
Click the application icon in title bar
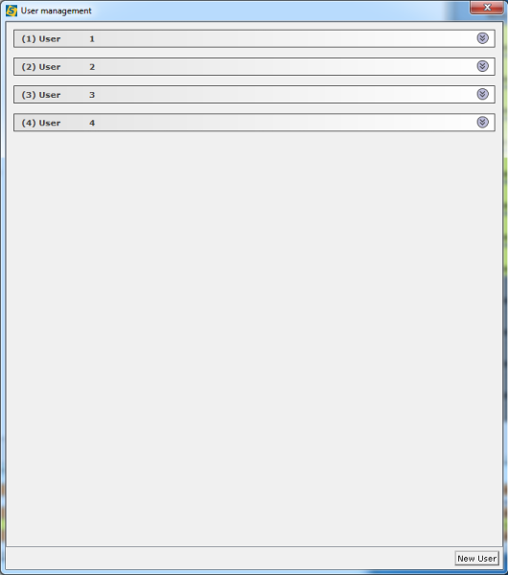12,11
